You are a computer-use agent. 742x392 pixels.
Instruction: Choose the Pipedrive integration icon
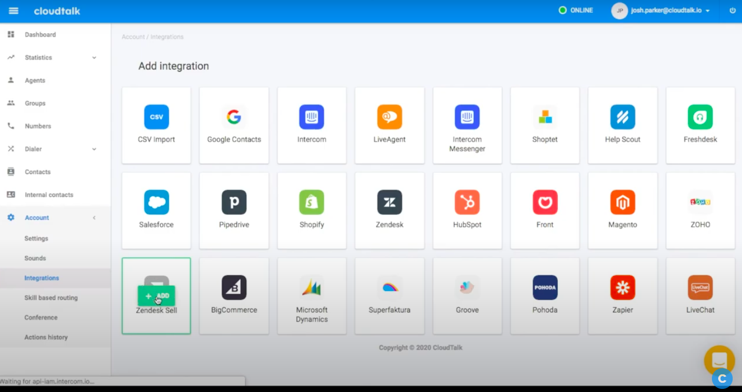(234, 202)
